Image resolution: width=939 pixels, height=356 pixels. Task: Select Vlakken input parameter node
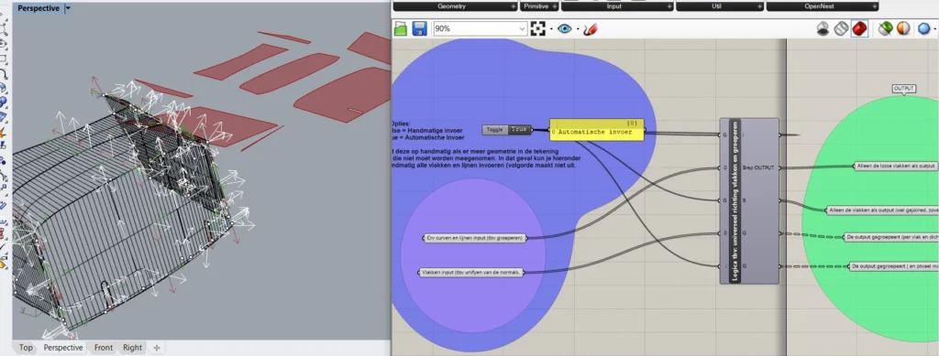click(x=470, y=273)
